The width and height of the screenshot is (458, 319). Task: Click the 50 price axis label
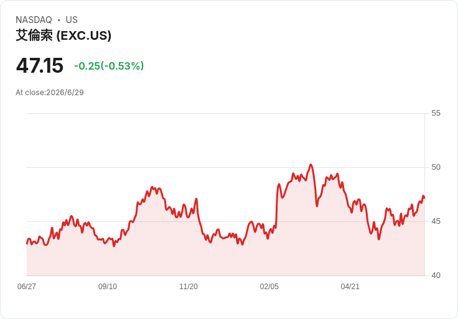click(436, 167)
